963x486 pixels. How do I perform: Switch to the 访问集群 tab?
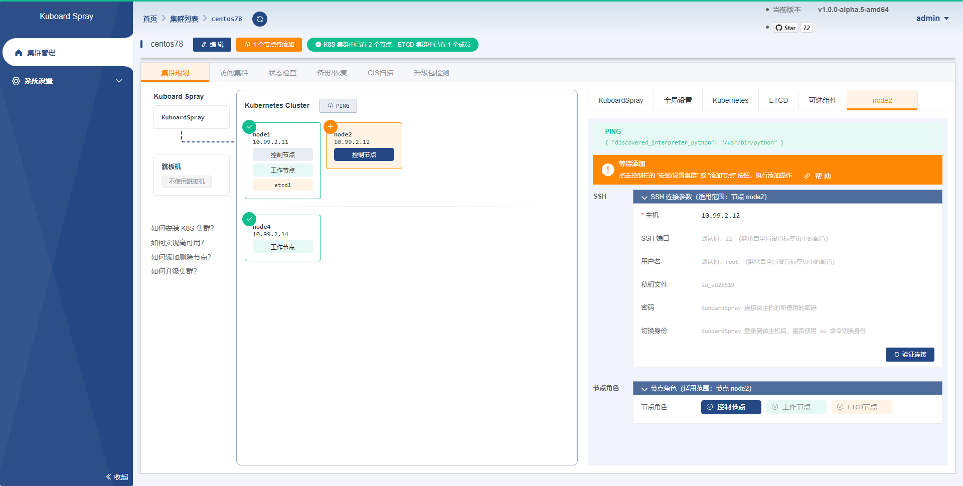[x=234, y=73]
